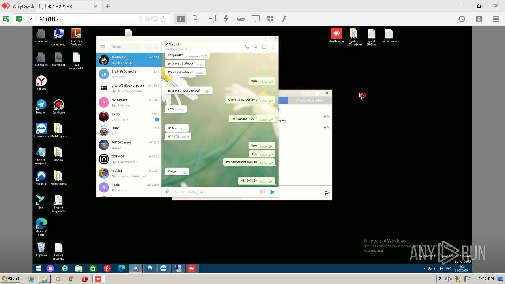
Task: Open the AllPS4 Games chat
Action: coord(129,145)
